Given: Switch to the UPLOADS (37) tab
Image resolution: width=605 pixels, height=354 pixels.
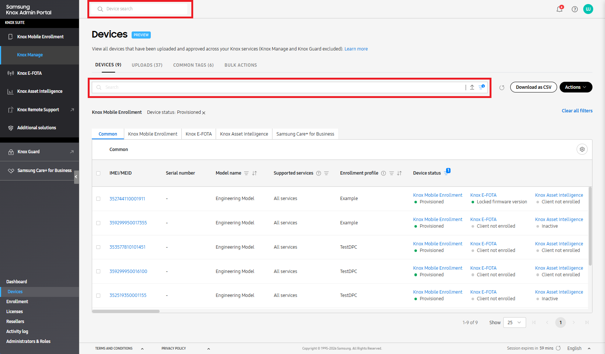Looking at the screenshot, I should (x=147, y=65).
